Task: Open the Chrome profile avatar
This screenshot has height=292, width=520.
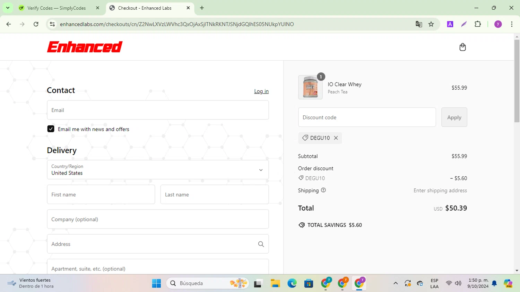Action: point(498,24)
